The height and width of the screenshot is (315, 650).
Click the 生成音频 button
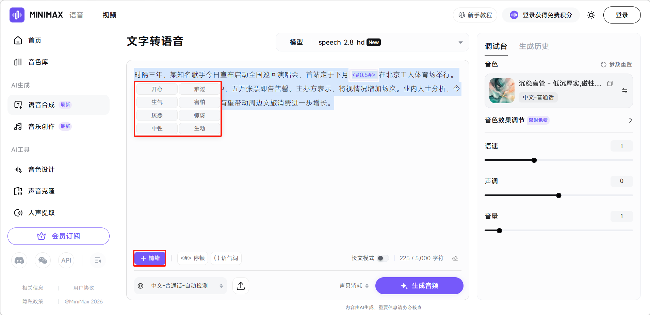coord(419,286)
